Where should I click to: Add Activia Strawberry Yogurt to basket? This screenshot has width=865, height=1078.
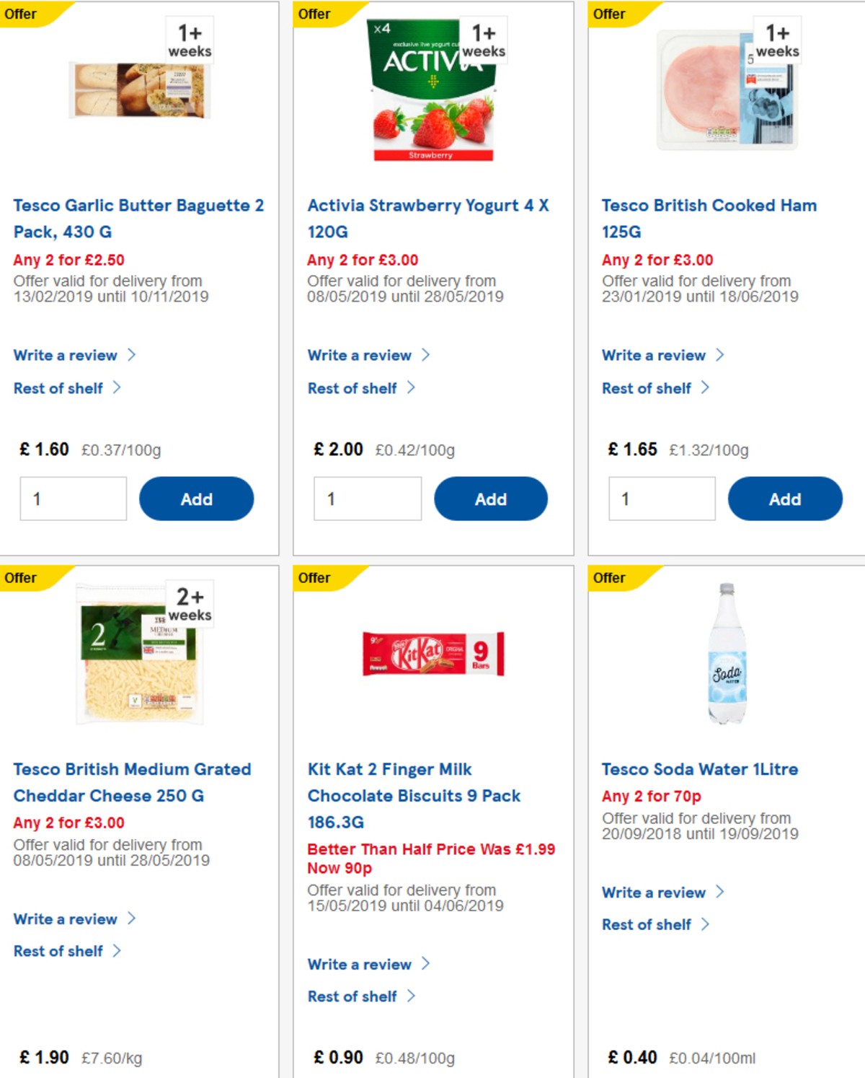coord(490,498)
